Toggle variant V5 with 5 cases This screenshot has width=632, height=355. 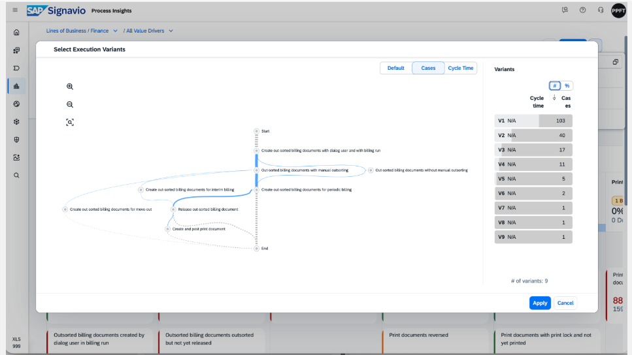pyautogui.click(x=533, y=179)
